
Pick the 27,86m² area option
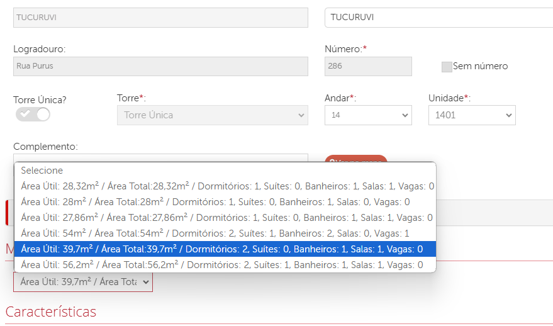[226, 218]
